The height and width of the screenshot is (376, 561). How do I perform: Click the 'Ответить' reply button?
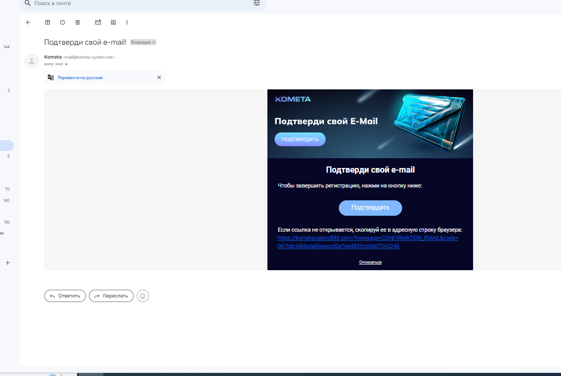(x=65, y=296)
